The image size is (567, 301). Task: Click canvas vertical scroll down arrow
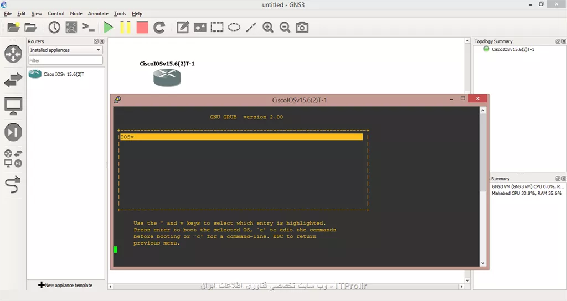coord(467,281)
